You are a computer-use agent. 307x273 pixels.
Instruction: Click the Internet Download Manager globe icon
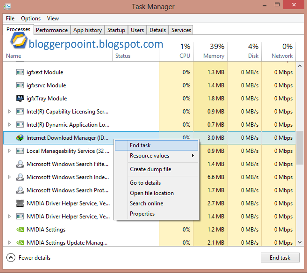[x=20, y=138]
